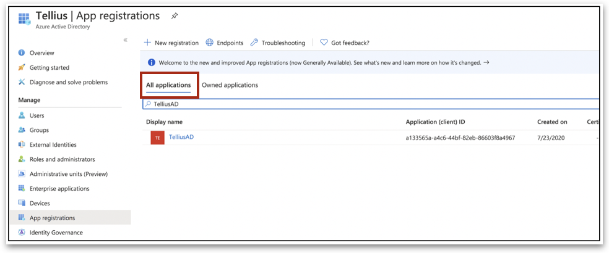The image size is (609, 253).
Task: Click the Tellius app registrations grid icon
Action: [x=24, y=19]
